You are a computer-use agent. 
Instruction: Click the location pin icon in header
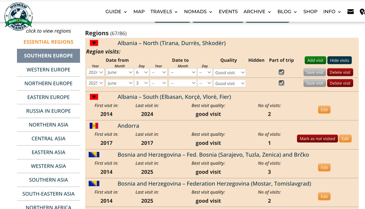pyautogui.click(x=362, y=12)
